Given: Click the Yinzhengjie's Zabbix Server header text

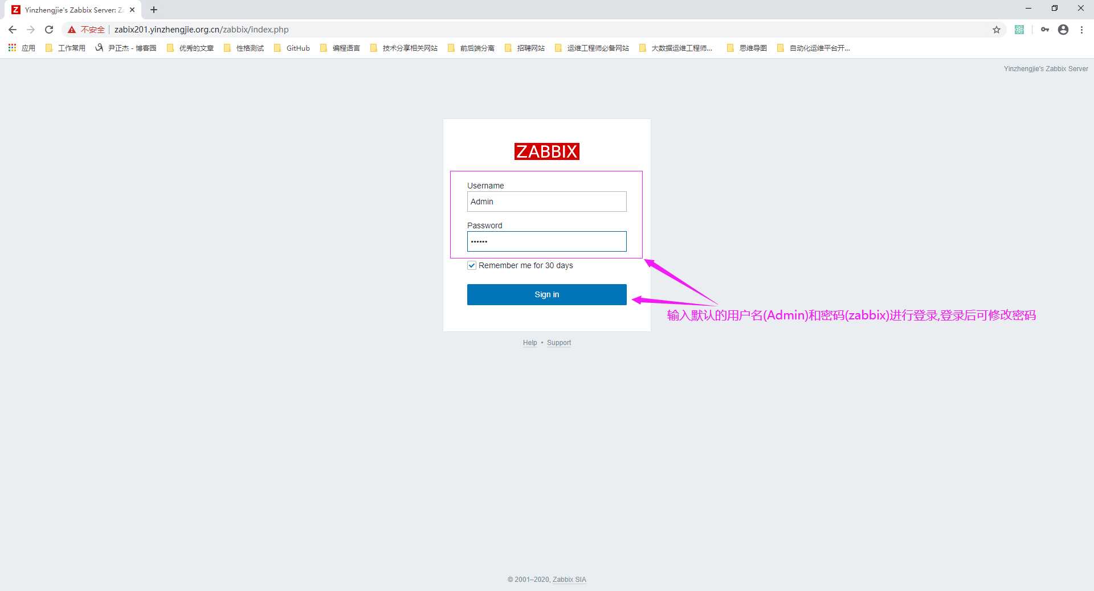Looking at the screenshot, I should tap(1046, 69).
